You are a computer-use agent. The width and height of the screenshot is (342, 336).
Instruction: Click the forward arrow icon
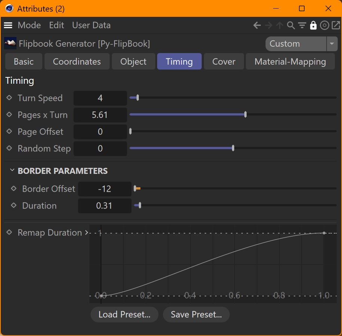269,25
